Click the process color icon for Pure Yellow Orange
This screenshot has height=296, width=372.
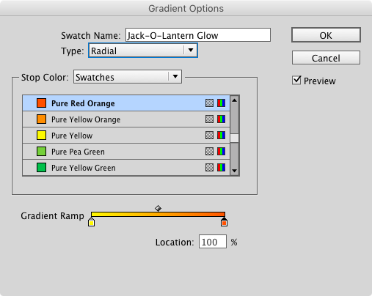coord(209,119)
